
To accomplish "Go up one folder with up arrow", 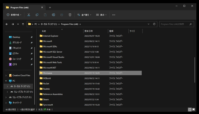I will [x=23, y=24].
